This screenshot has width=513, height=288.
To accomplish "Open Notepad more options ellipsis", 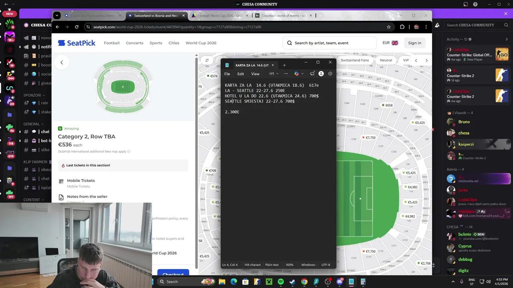I will click(x=286, y=74).
